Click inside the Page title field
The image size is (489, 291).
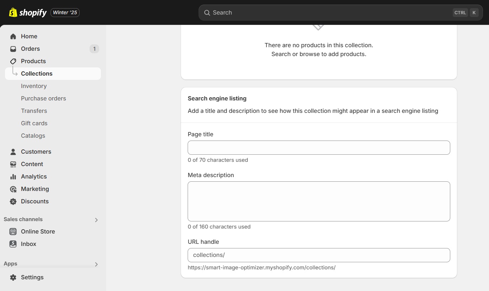click(318, 148)
